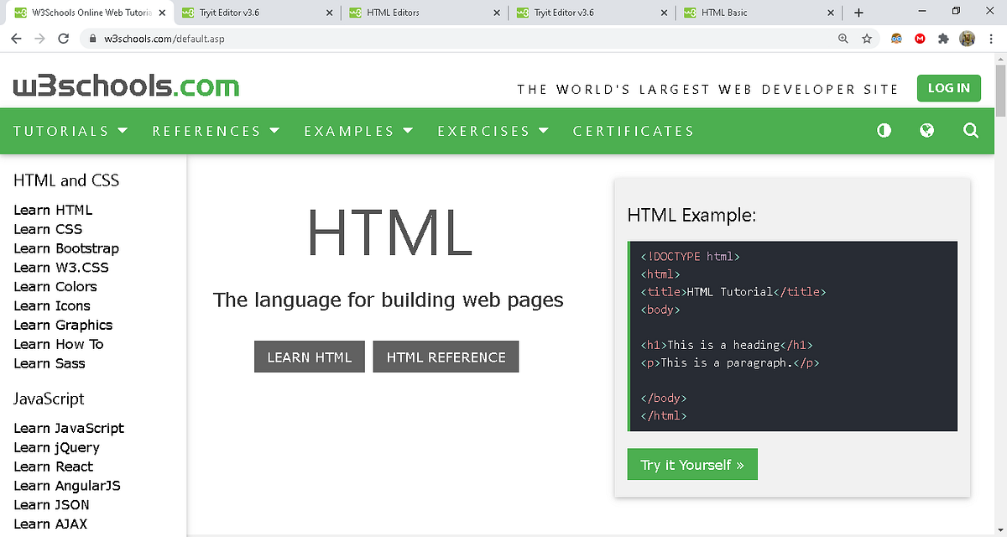Viewport: 1007px width, 537px height.
Task: Click the Try it Yourself button
Action: tap(691, 464)
